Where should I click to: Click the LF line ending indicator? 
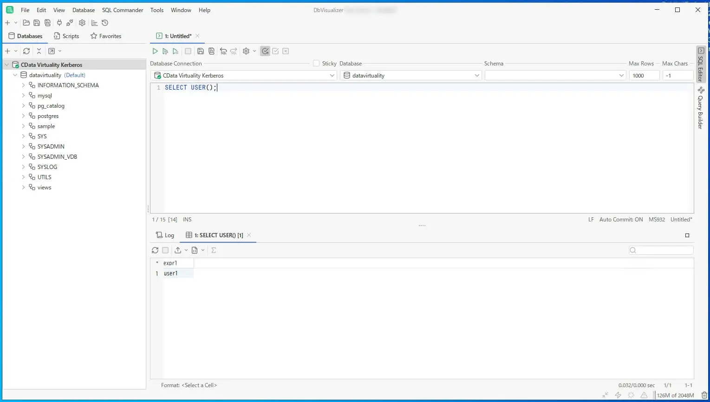pos(591,220)
